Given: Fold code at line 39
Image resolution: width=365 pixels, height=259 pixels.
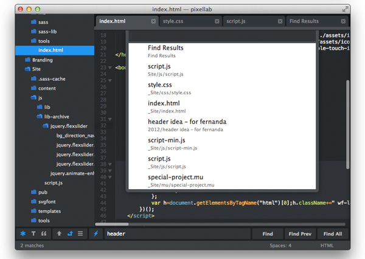Looking at the screenshot, I should click(110, 171).
